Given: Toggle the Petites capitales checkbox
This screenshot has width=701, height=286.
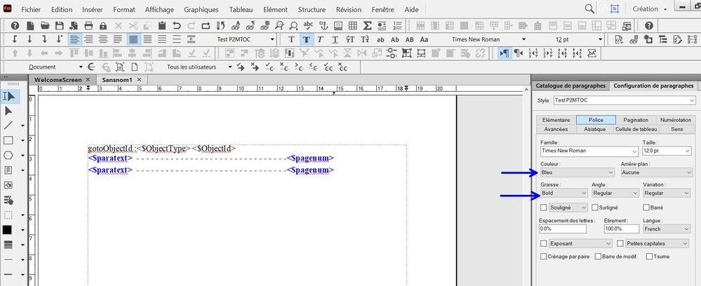Looking at the screenshot, I should 620,243.
